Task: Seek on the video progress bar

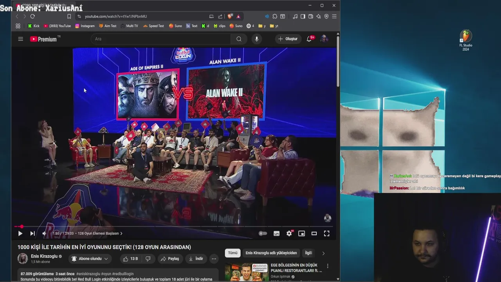Action: click(x=173, y=226)
